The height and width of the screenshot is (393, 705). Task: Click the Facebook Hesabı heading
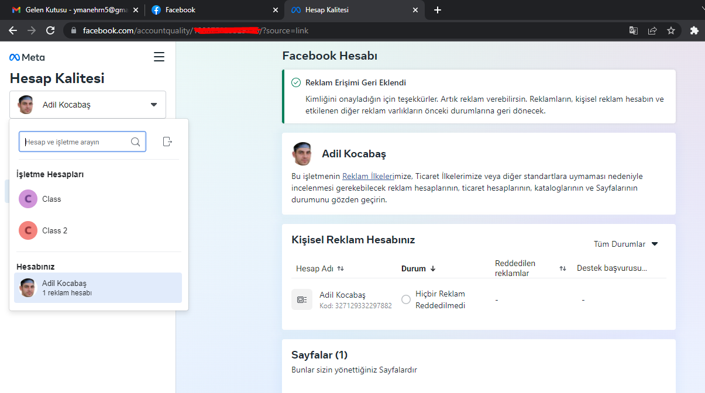click(x=330, y=56)
